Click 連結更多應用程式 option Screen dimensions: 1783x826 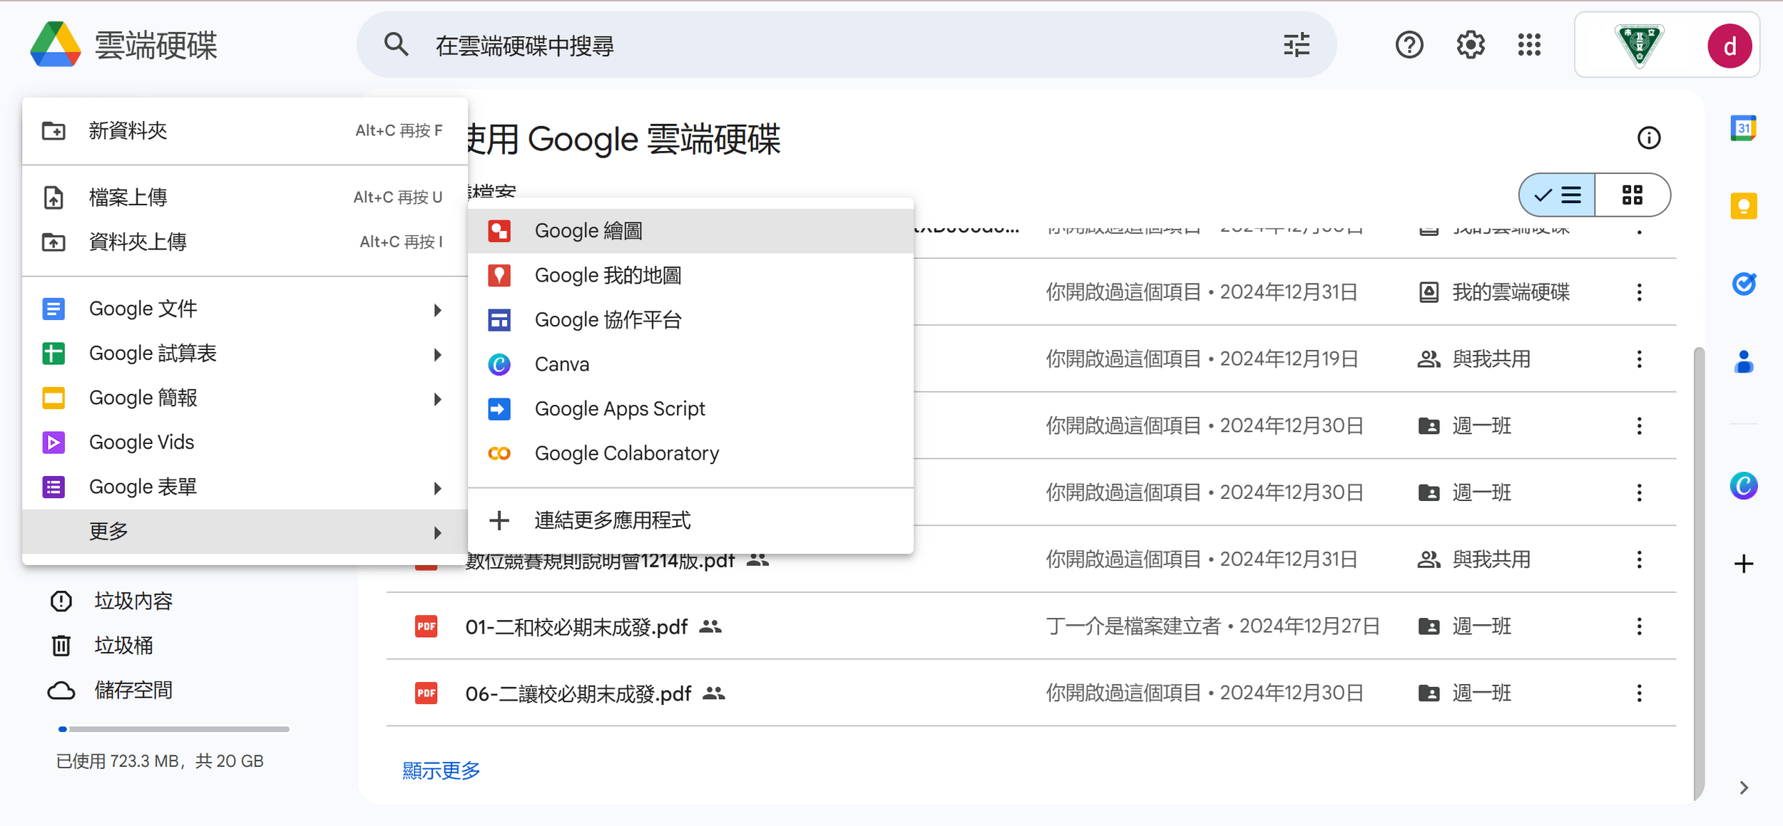coord(612,521)
